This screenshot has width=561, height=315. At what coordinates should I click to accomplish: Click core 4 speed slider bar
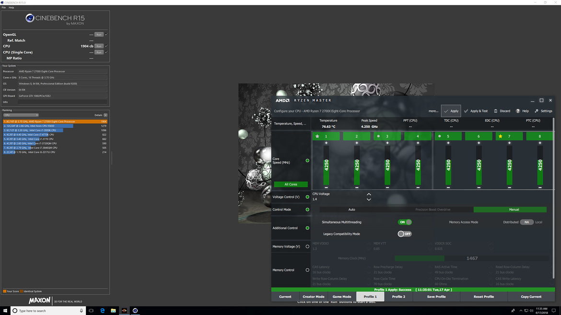tap(418, 165)
